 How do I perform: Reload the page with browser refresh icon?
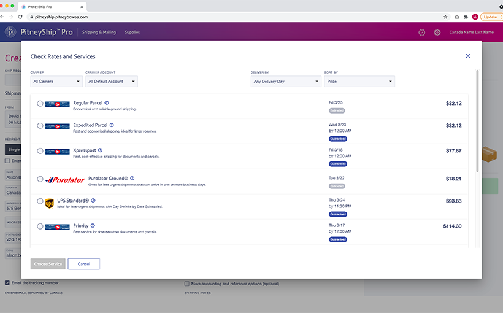[x=20, y=17]
